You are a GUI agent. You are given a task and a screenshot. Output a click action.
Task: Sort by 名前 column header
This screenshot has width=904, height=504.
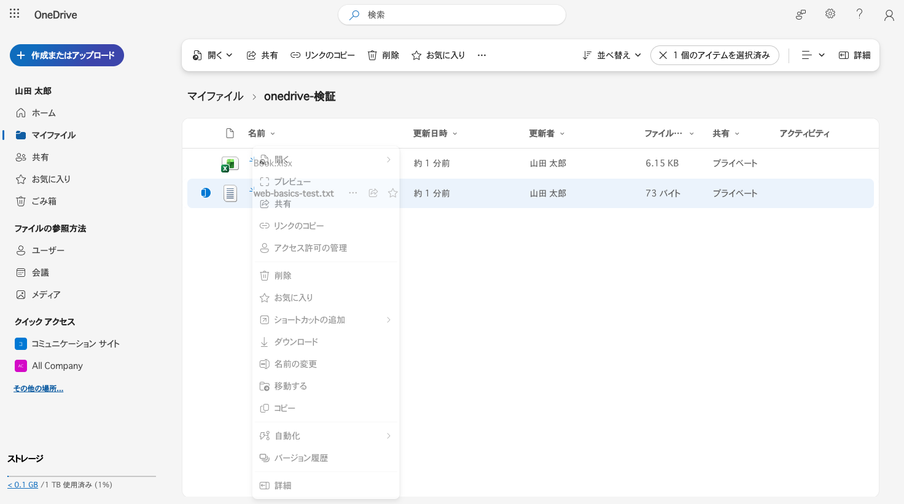click(x=262, y=133)
